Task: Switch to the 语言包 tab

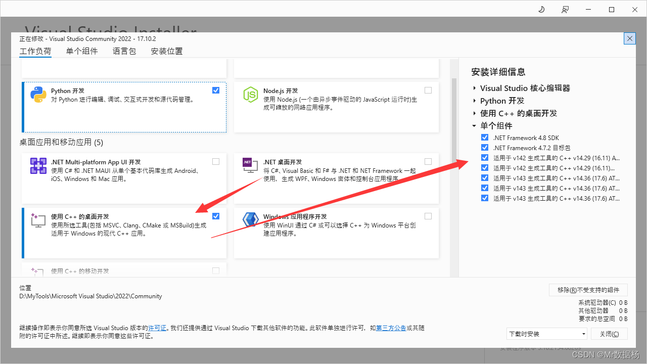Action: point(124,51)
